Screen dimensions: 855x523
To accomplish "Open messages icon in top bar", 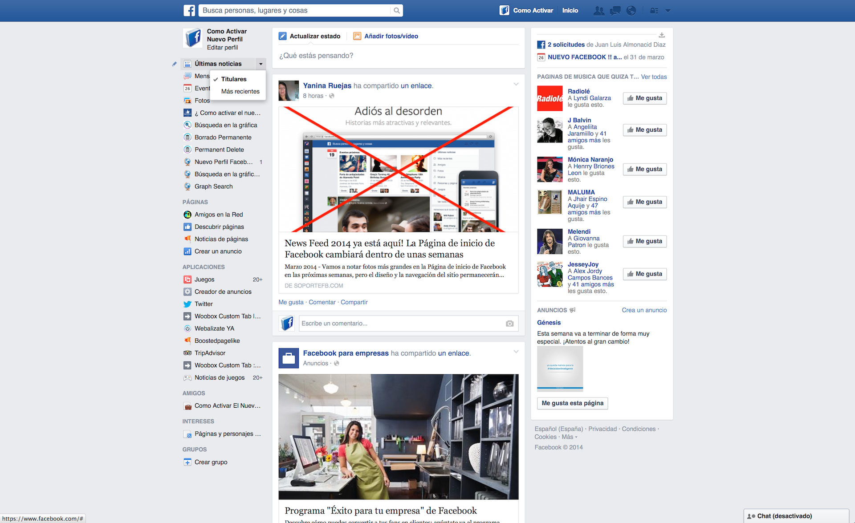I will coord(615,11).
